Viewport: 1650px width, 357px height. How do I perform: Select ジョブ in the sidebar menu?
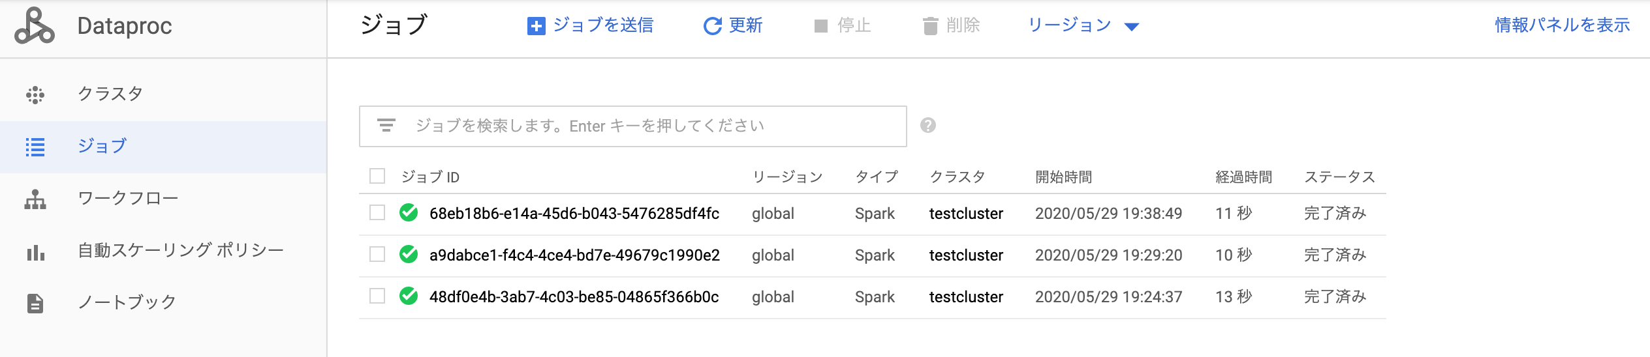[x=102, y=146]
